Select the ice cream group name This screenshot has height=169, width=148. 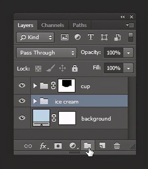(x=67, y=102)
